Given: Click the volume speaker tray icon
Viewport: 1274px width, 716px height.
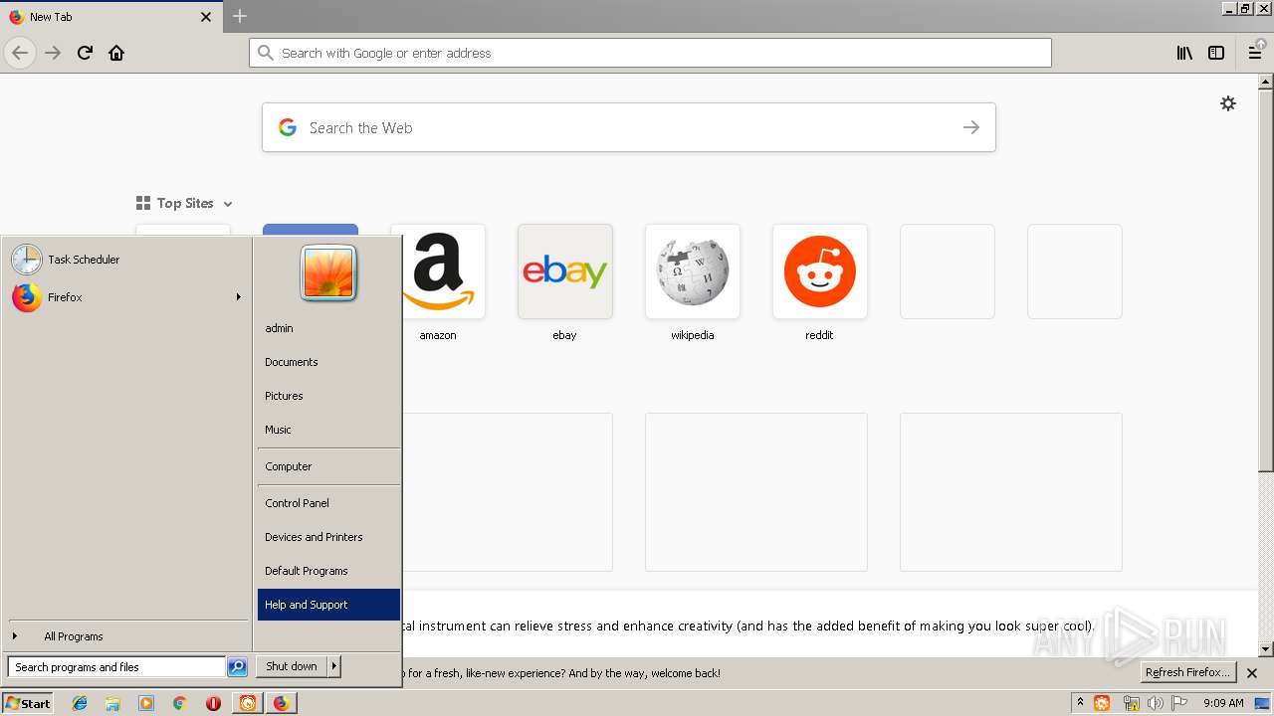Looking at the screenshot, I should coord(1155,703).
